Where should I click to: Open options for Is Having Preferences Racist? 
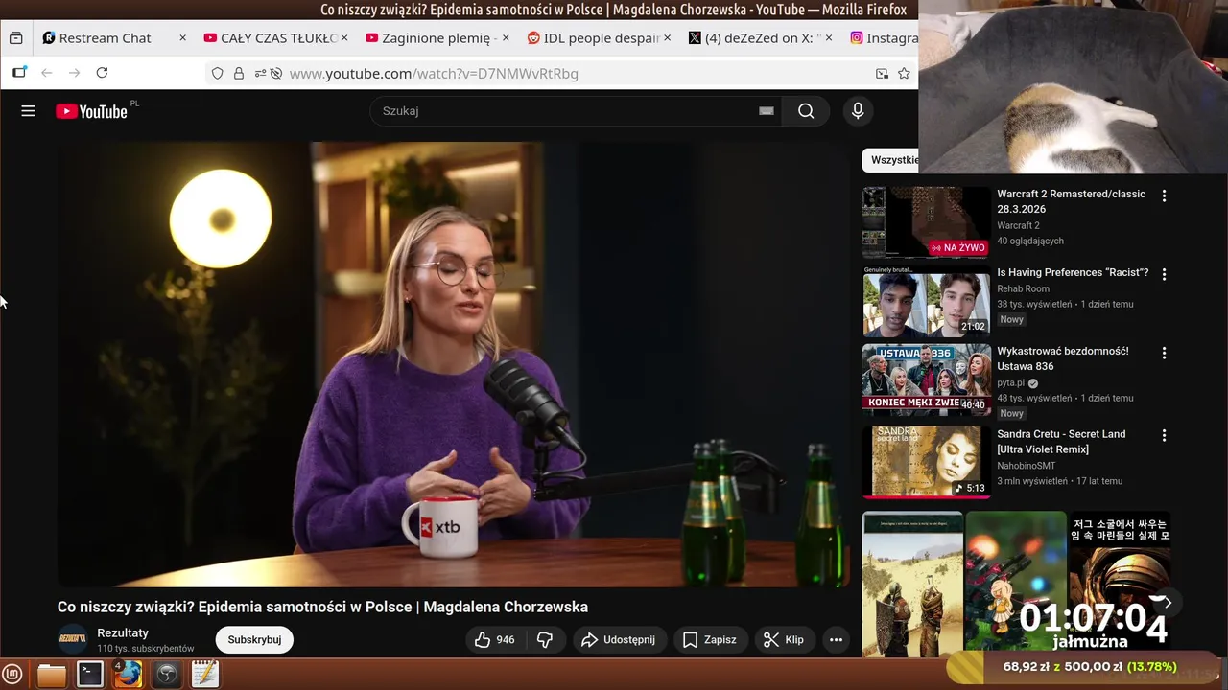tap(1164, 274)
